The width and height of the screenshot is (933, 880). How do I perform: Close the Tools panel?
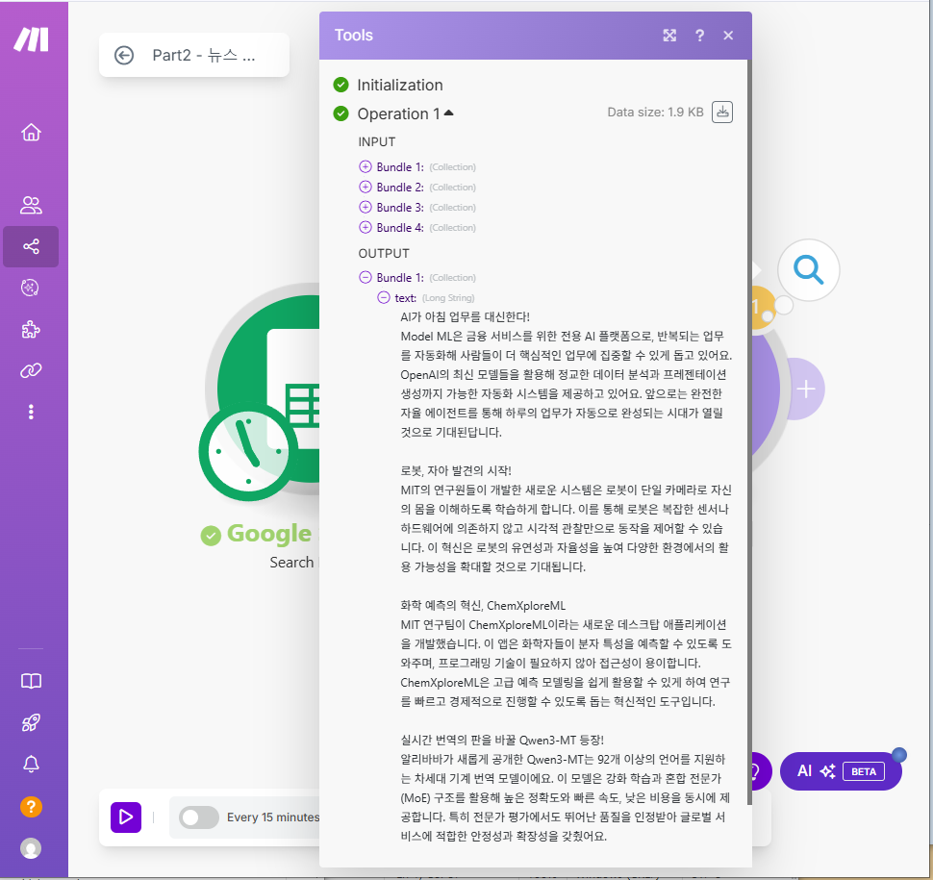click(728, 36)
